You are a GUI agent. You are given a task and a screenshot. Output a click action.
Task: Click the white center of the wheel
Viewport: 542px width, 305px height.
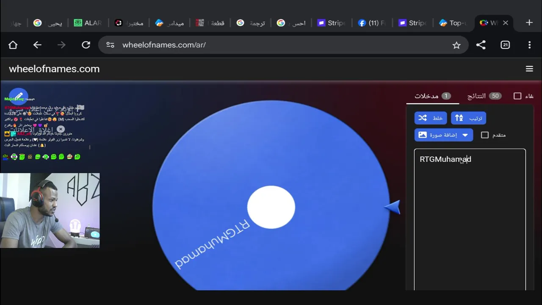[271, 207]
